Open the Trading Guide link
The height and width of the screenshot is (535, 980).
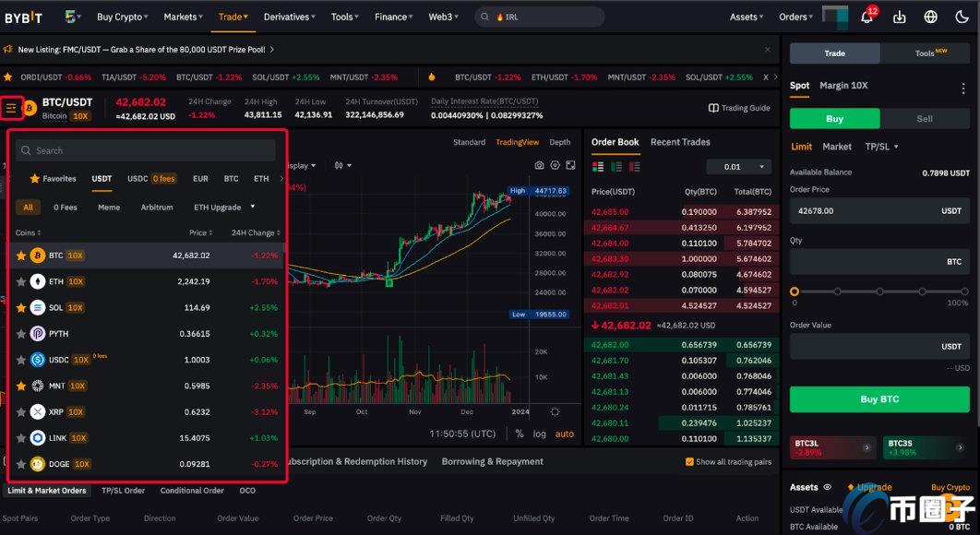coord(739,108)
